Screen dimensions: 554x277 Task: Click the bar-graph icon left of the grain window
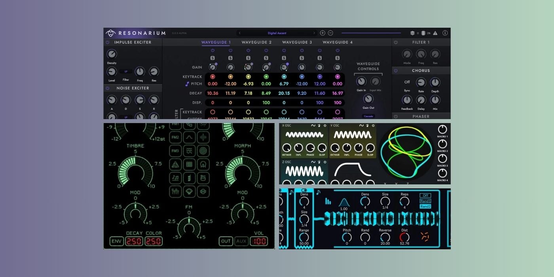coord(328,201)
